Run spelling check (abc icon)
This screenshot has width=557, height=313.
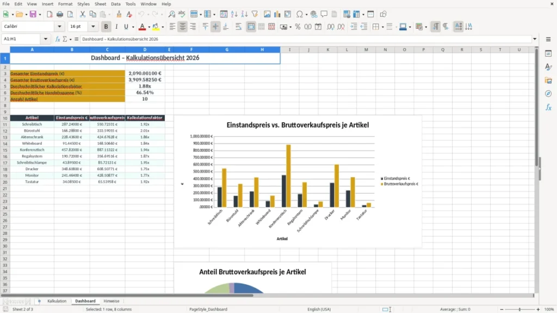(182, 14)
